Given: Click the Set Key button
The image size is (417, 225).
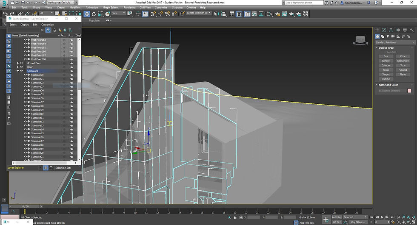Looking at the screenshot, I should pos(337,222).
